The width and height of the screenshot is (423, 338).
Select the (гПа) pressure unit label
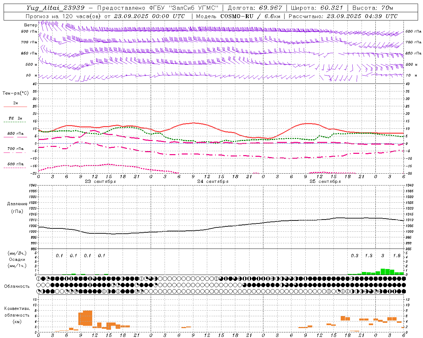click(x=17, y=212)
